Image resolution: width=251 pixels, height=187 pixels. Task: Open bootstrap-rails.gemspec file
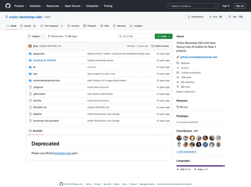click(46, 121)
